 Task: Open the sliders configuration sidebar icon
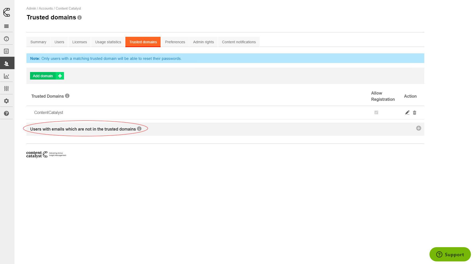pos(6,89)
